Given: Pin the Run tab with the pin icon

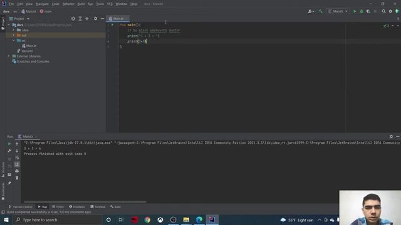Looking at the screenshot, I should tap(9, 183).
